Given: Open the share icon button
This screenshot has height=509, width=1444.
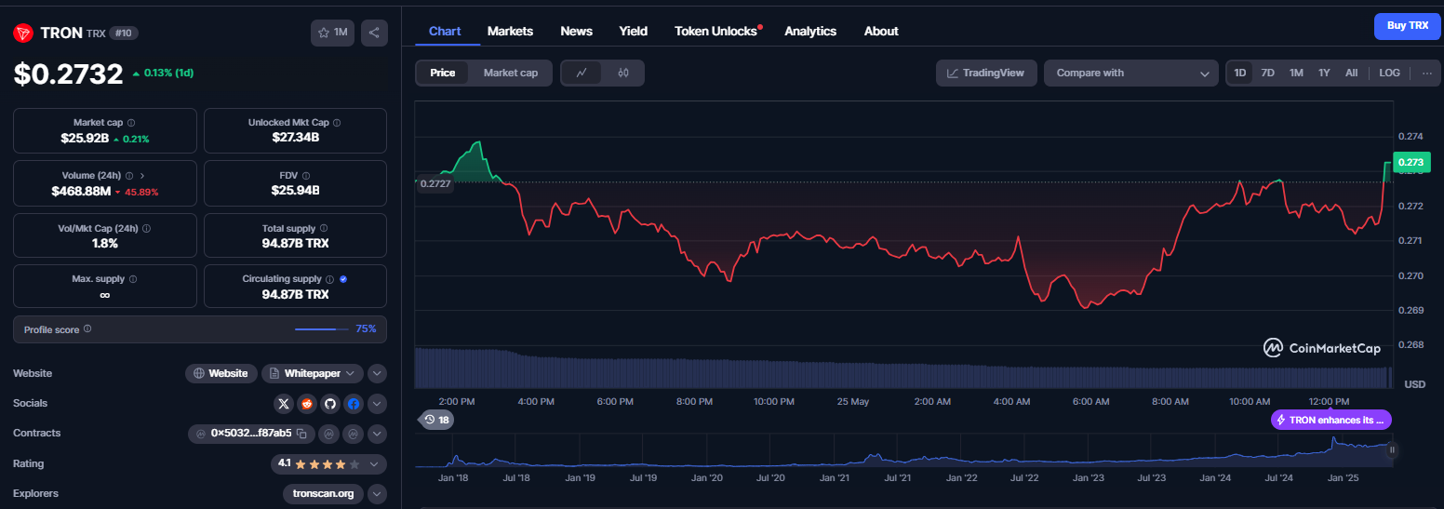Looking at the screenshot, I should (374, 33).
